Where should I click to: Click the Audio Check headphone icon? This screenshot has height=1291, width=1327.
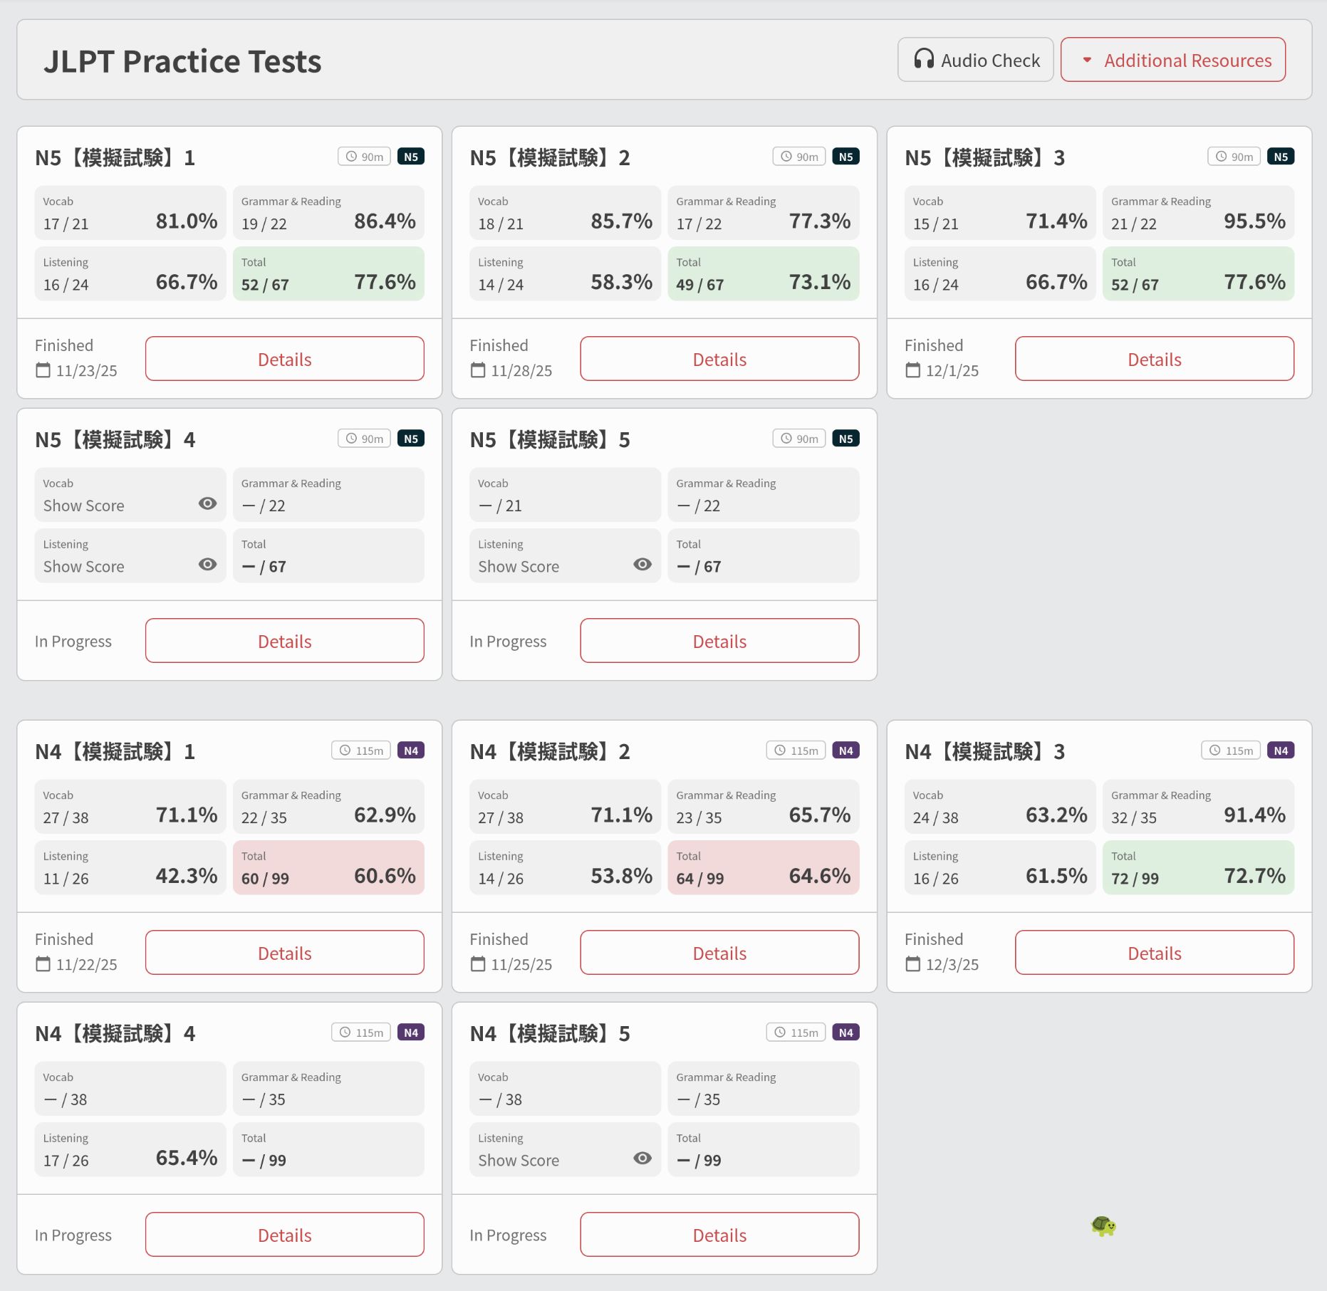(x=925, y=60)
